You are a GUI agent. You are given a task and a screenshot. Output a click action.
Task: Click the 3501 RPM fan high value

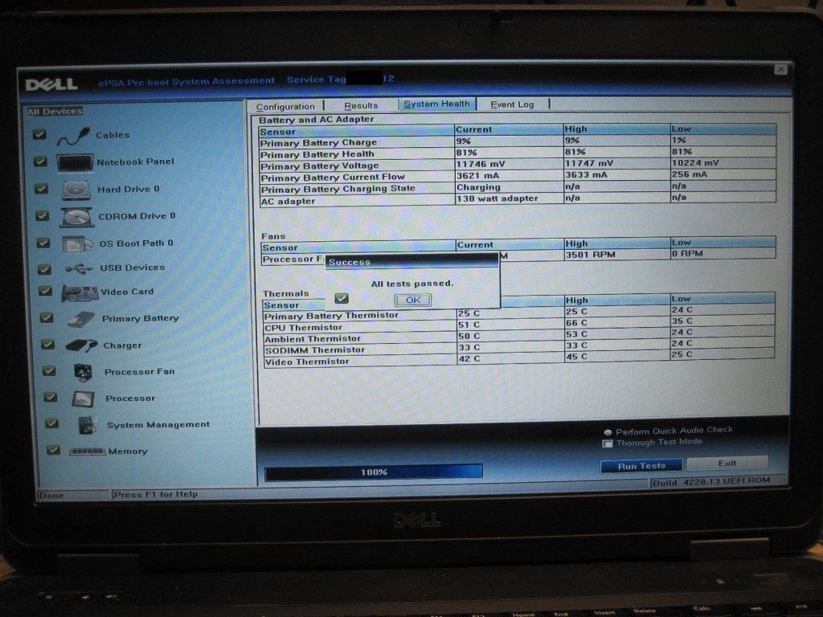click(591, 255)
